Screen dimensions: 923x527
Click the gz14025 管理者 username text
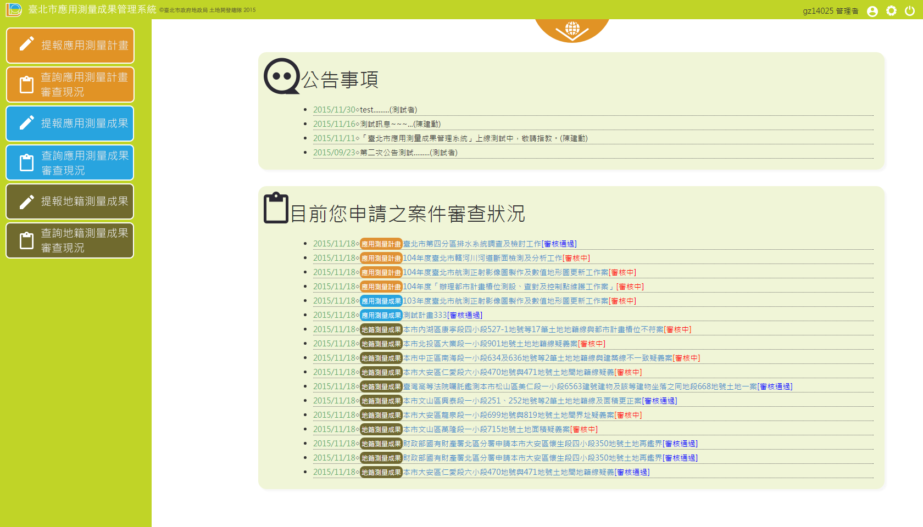pos(830,11)
